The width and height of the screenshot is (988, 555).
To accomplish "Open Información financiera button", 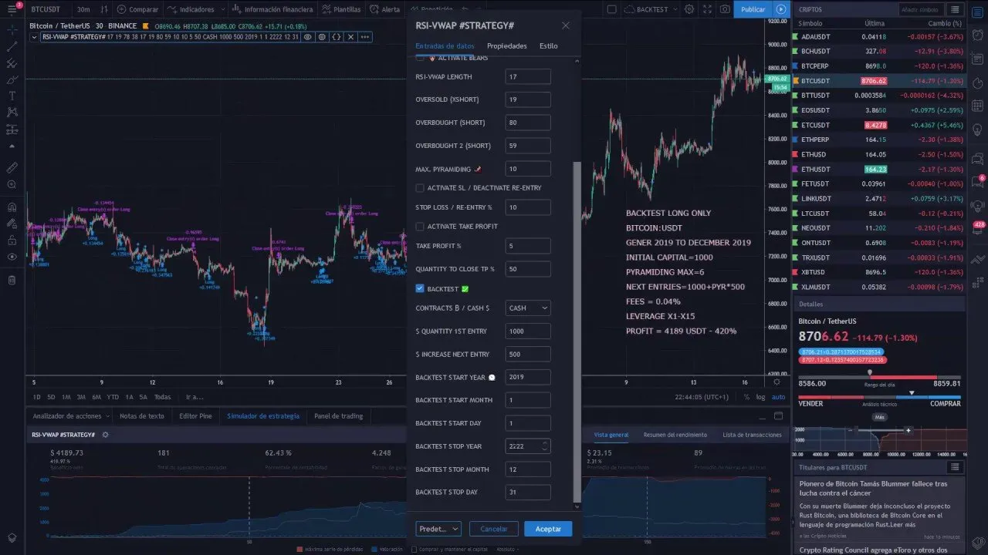I will (273, 9).
